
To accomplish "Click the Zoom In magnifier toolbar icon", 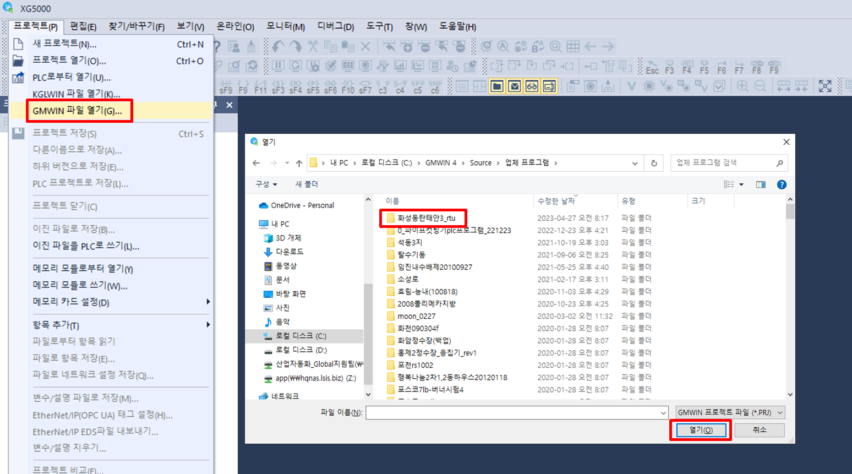I will point(742,86).
